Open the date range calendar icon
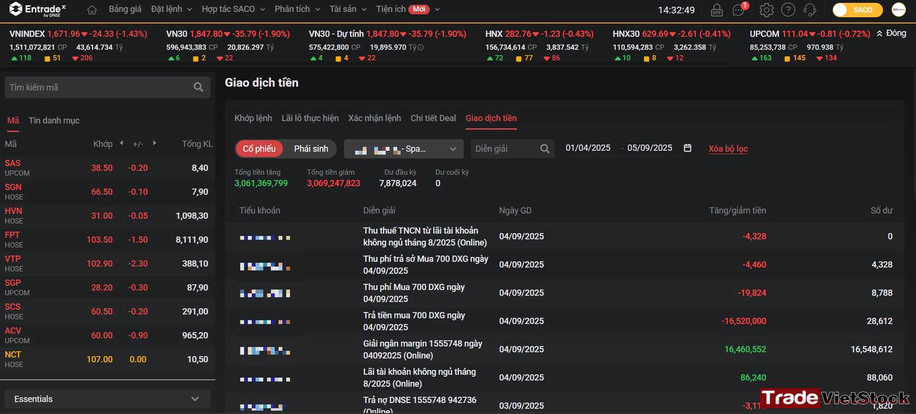This screenshot has width=916, height=414. [687, 148]
